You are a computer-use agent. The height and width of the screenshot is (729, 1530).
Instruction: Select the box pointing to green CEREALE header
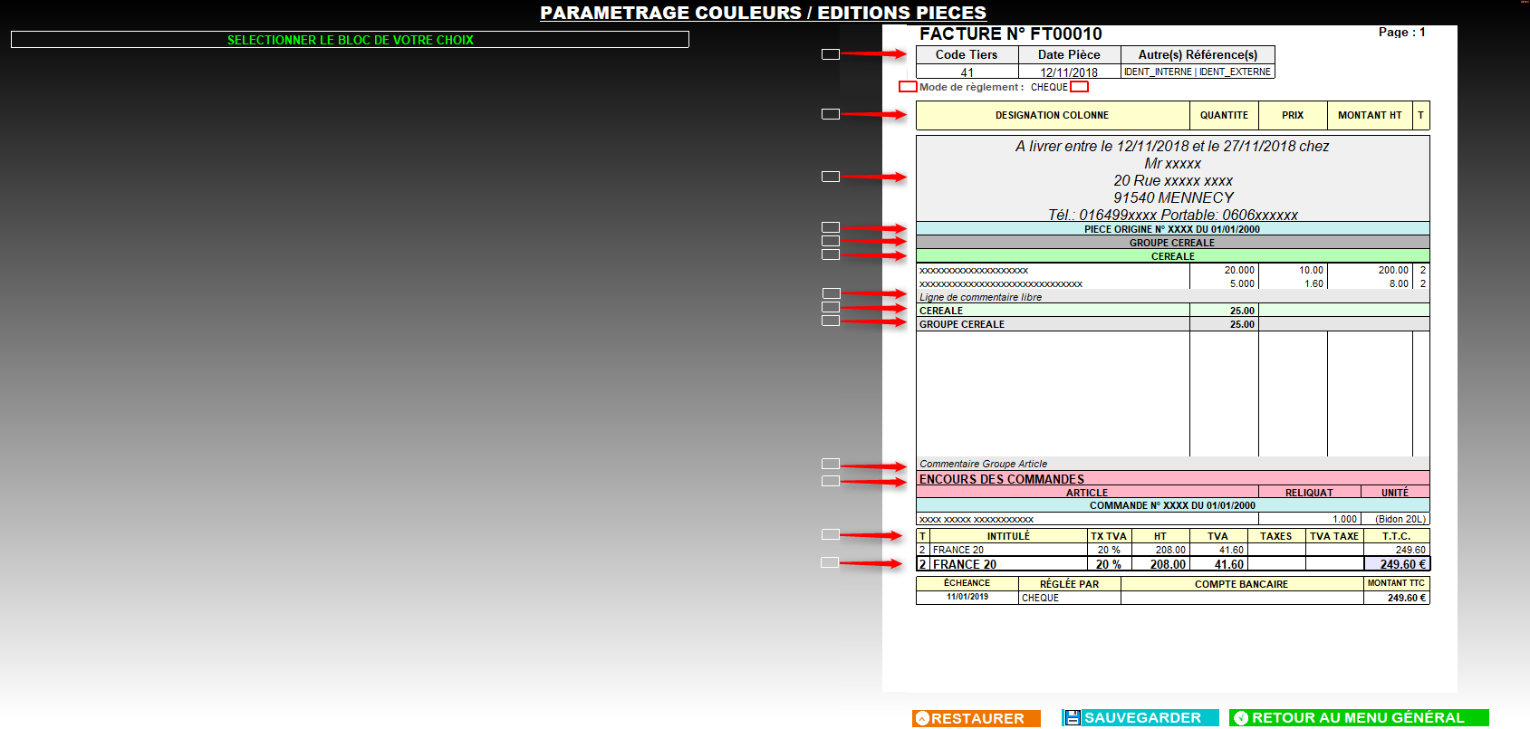click(830, 254)
